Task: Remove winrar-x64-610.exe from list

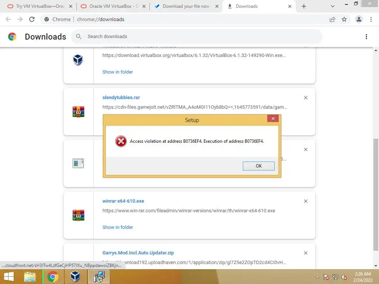Action: coord(305,201)
